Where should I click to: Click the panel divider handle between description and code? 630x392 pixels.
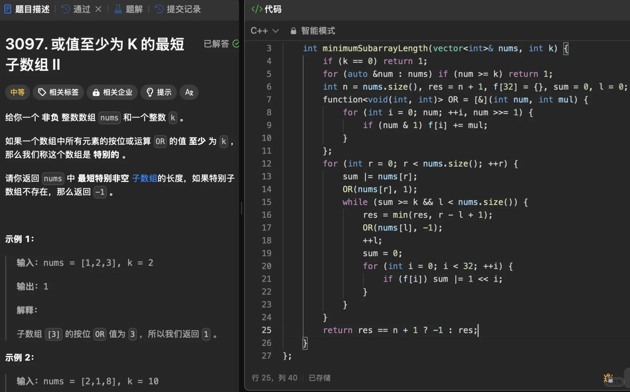(x=241, y=208)
